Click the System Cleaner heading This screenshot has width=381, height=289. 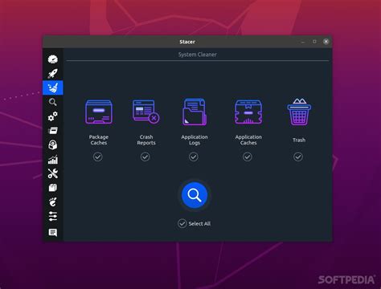point(198,55)
